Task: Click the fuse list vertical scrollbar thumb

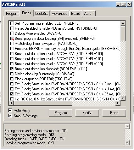Action: 123,33
